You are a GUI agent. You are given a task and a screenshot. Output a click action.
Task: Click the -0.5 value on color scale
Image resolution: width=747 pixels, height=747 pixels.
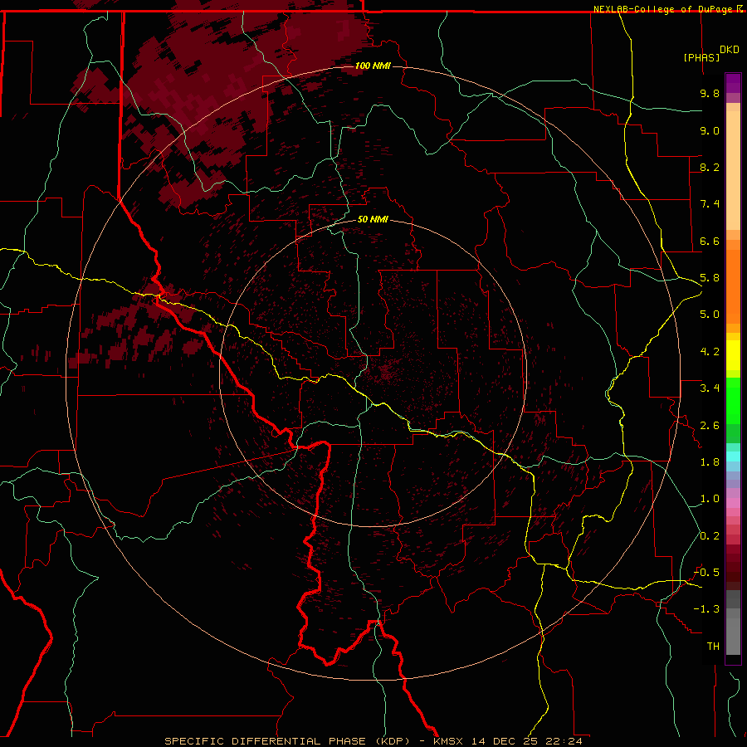(x=706, y=573)
